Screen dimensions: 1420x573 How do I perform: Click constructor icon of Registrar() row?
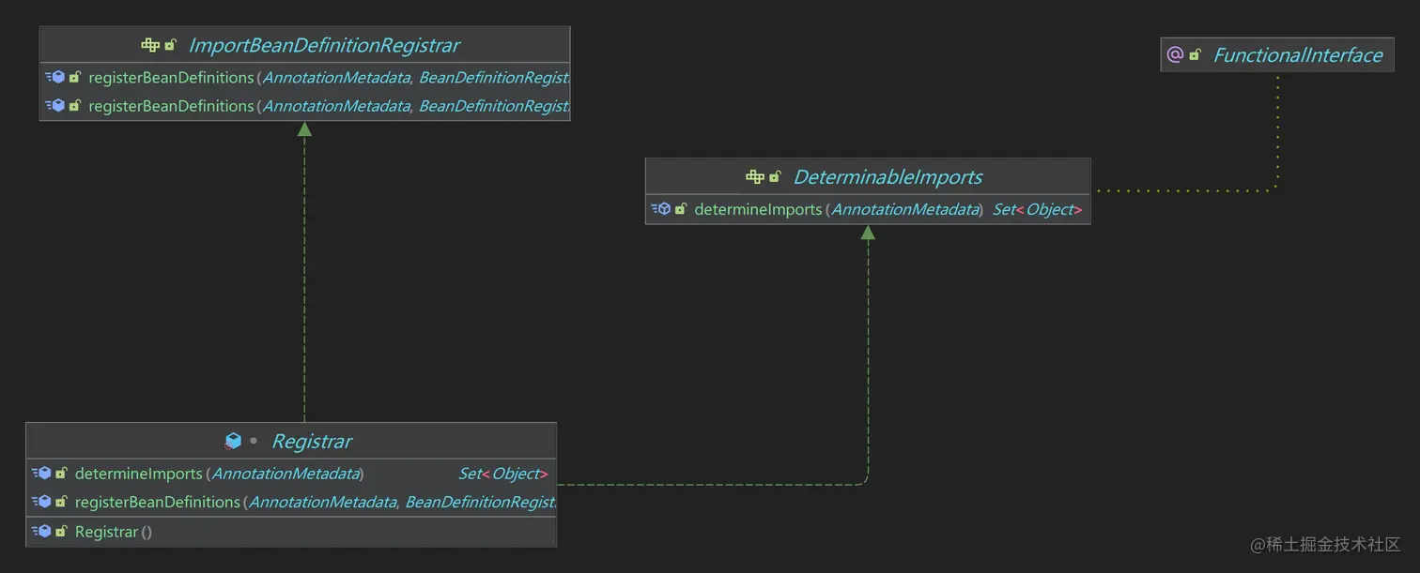pos(41,532)
